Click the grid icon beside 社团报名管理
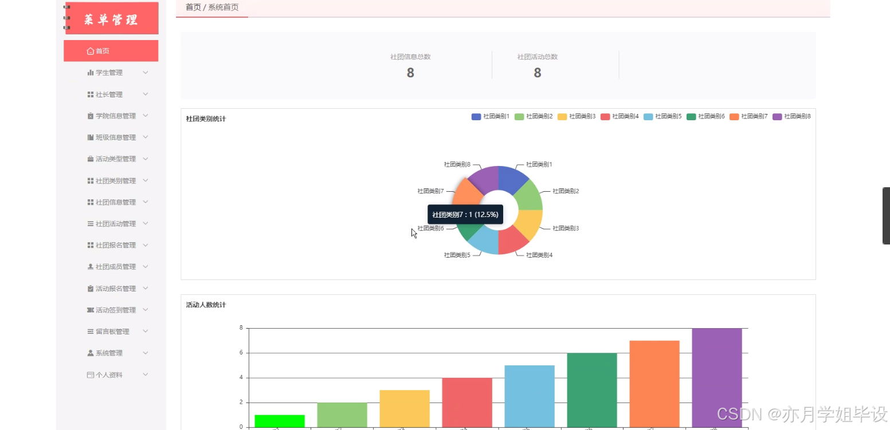Screen dimensions: 890x430 point(90,245)
